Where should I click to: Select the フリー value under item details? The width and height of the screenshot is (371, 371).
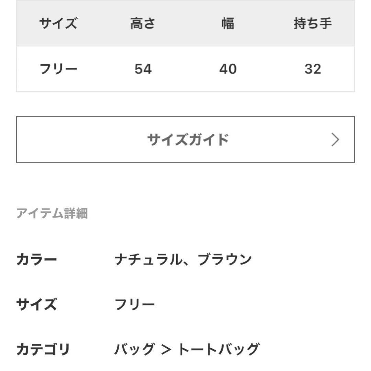[134, 304]
